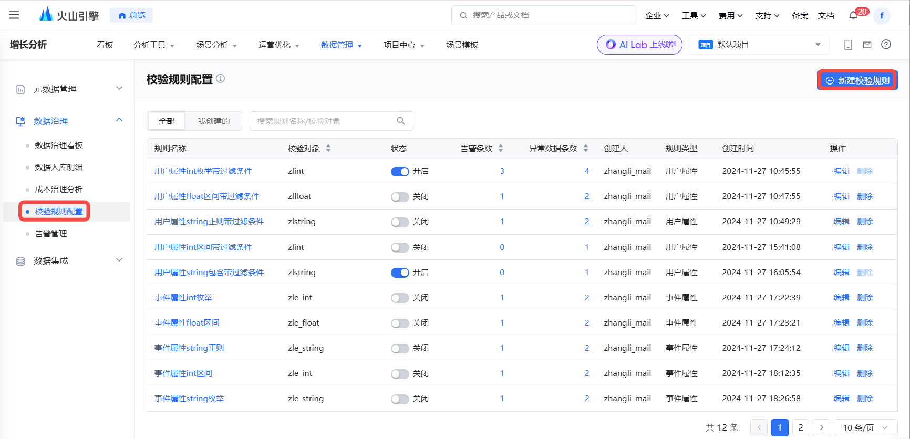Open the mail envelope icon
Image resolution: width=910 pixels, height=439 pixels.
coord(867,45)
